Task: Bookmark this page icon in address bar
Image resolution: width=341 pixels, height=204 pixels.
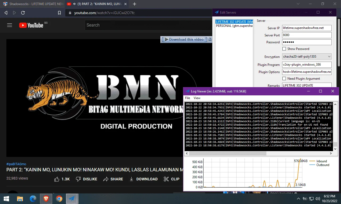Action: pos(60,13)
